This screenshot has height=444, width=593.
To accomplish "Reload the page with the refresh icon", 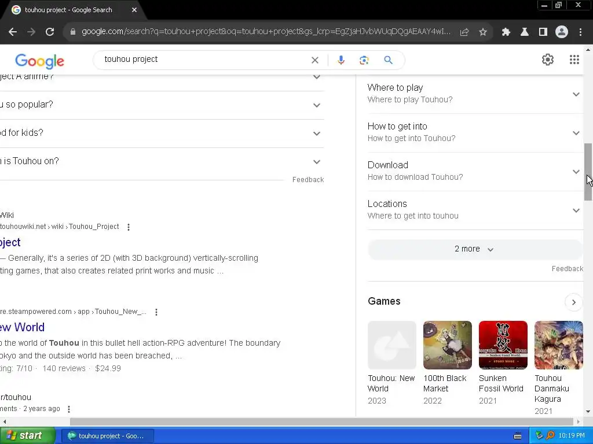I will pyautogui.click(x=50, y=32).
